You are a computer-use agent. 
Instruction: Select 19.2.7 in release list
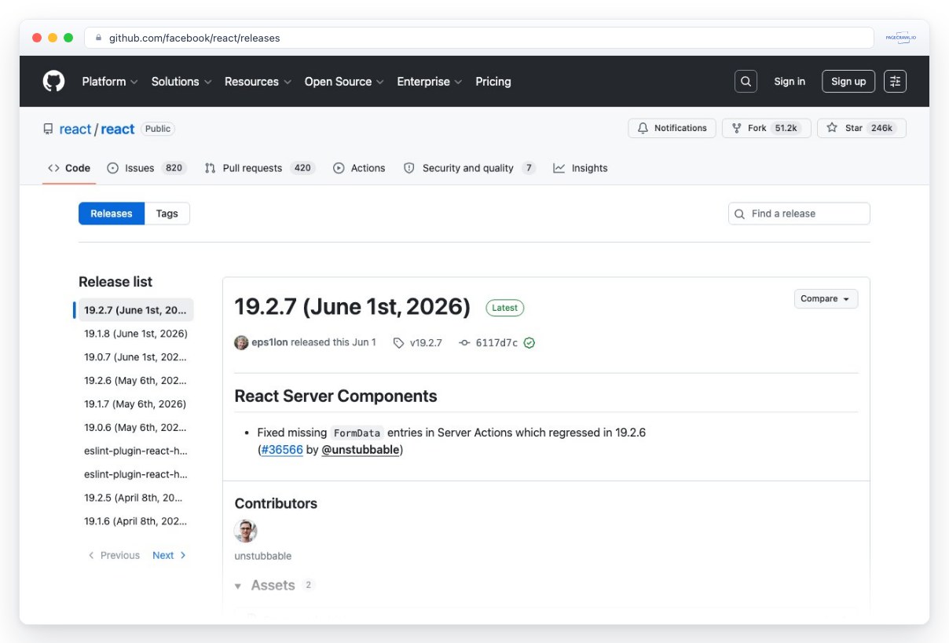tap(135, 310)
